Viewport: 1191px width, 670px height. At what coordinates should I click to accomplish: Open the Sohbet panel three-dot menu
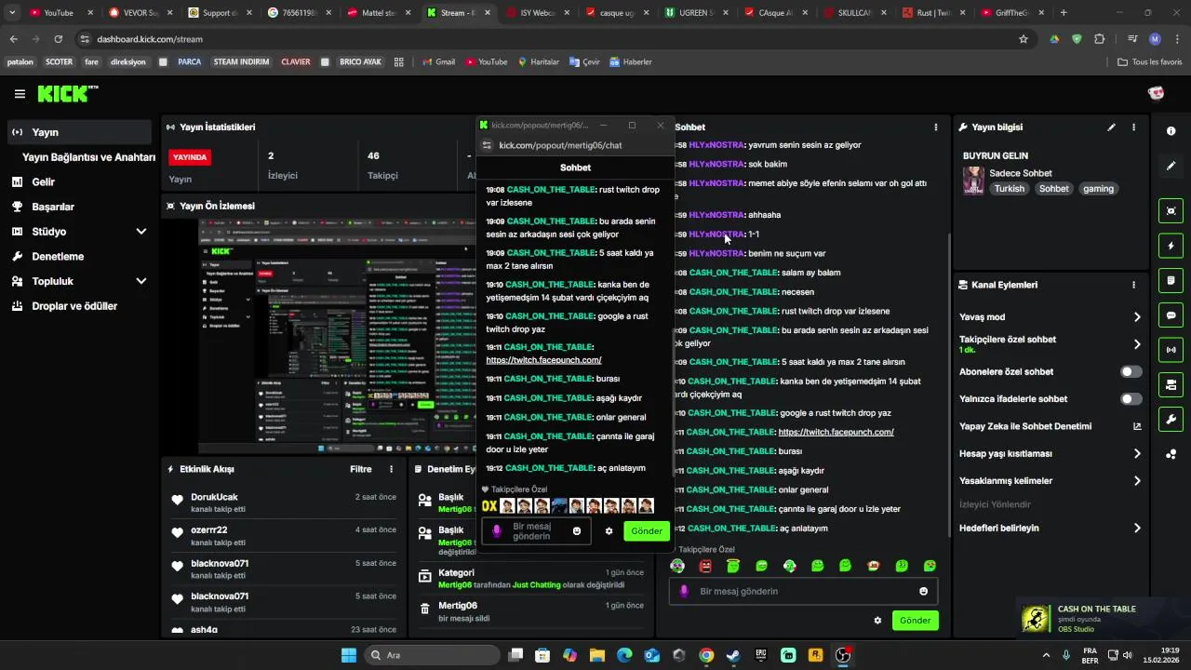tap(936, 127)
